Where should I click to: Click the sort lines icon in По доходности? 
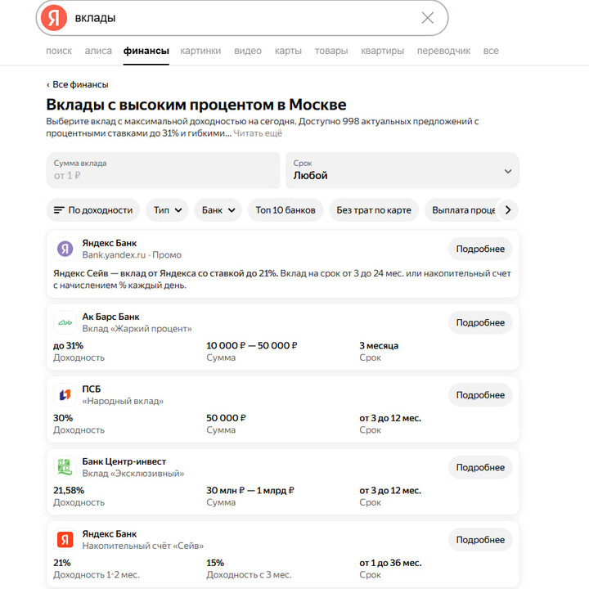pos(59,210)
